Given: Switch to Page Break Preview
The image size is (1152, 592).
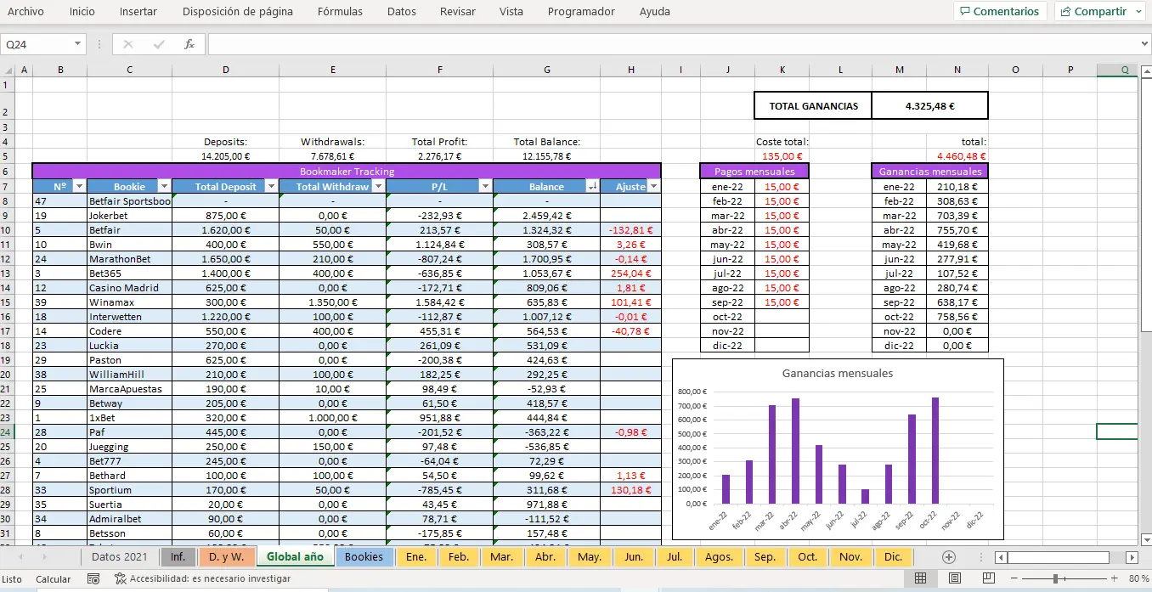Looking at the screenshot, I should coord(988,578).
